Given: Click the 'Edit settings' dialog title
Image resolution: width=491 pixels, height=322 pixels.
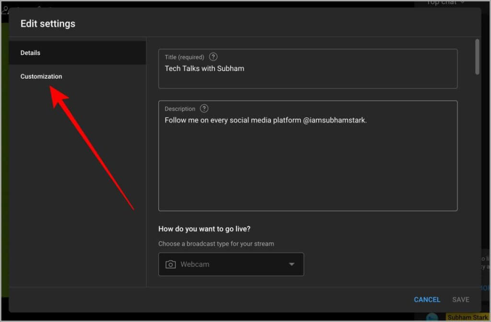Looking at the screenshot, I should pos(48,24).
